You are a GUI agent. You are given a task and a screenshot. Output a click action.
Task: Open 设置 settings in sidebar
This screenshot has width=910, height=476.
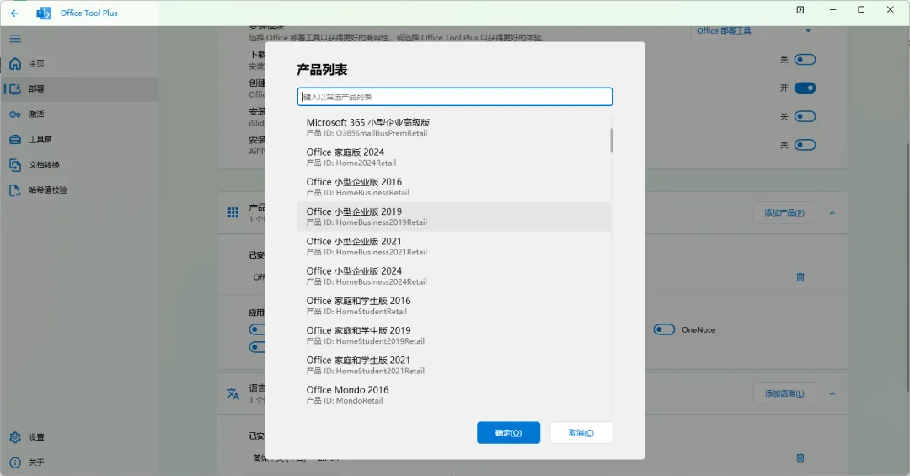pos(79,437)
